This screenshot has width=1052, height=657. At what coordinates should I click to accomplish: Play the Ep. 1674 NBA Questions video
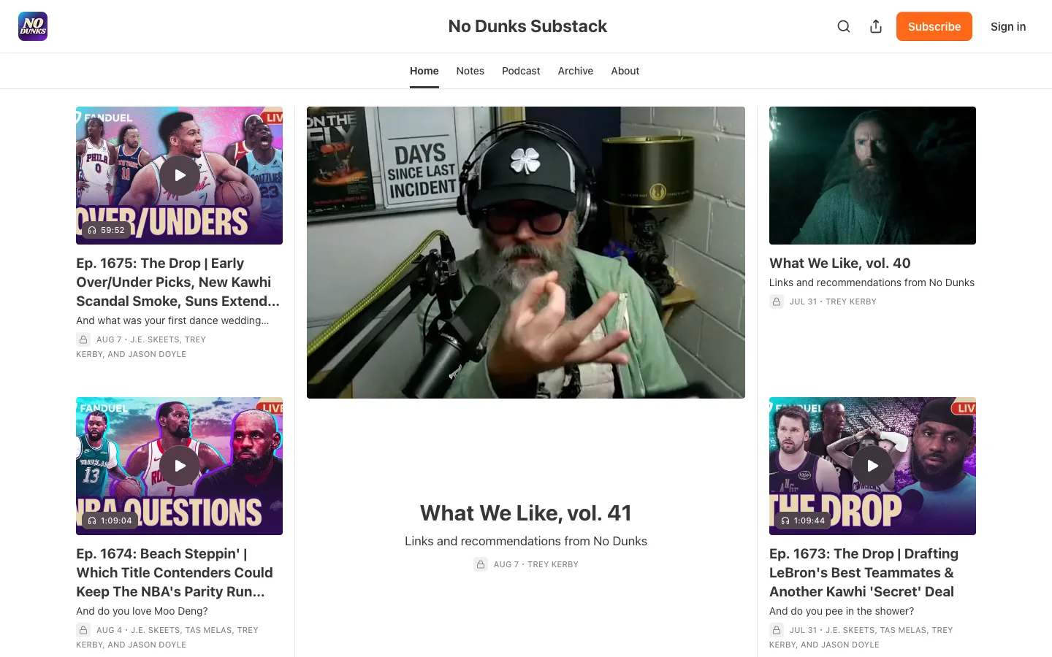point(180,466)
